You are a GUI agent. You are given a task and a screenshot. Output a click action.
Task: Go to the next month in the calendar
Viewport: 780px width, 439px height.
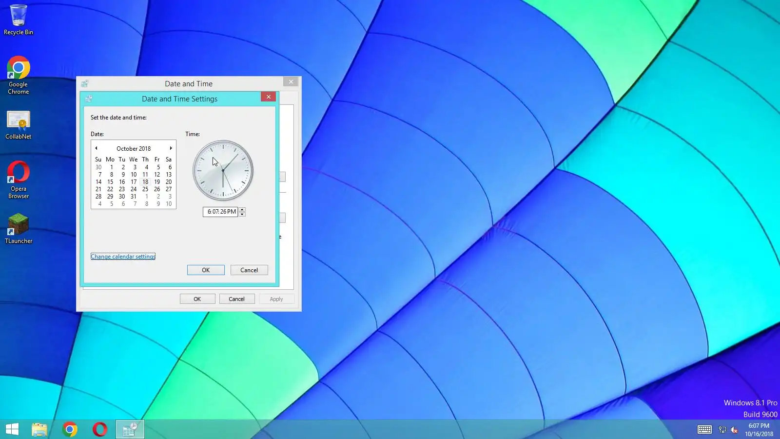171,148
